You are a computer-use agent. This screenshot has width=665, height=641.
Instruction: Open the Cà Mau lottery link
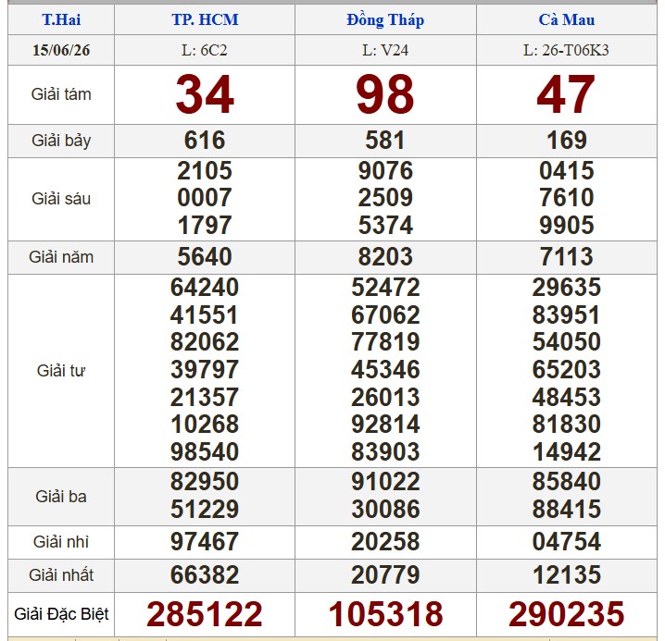coord(566,19)
